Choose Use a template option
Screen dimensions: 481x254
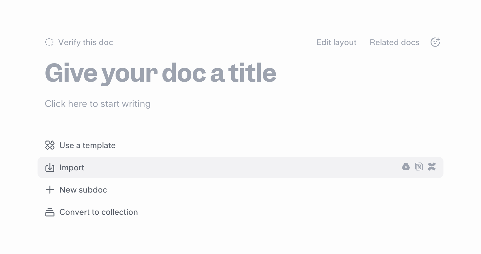click(x=87, y=145)
